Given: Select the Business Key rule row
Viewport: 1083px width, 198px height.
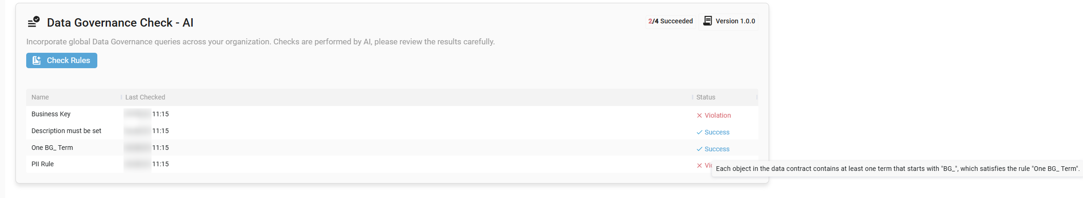Looking at the screenshot, I should [x=392, y=114].
